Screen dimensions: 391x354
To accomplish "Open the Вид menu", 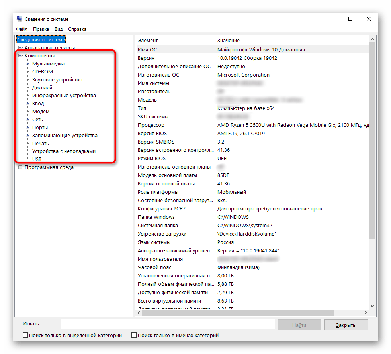I will pyautogui.click(x=59, y=29).
